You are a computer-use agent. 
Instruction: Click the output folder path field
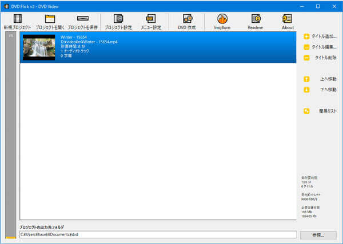[x=158, y=234]
